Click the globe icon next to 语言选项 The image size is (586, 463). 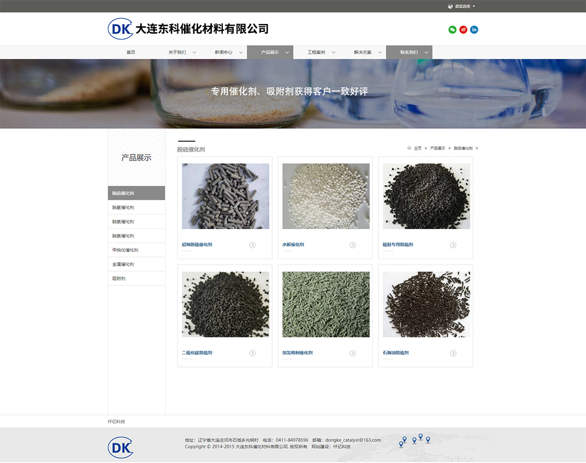pyautogui.click(x=450, y=6)
